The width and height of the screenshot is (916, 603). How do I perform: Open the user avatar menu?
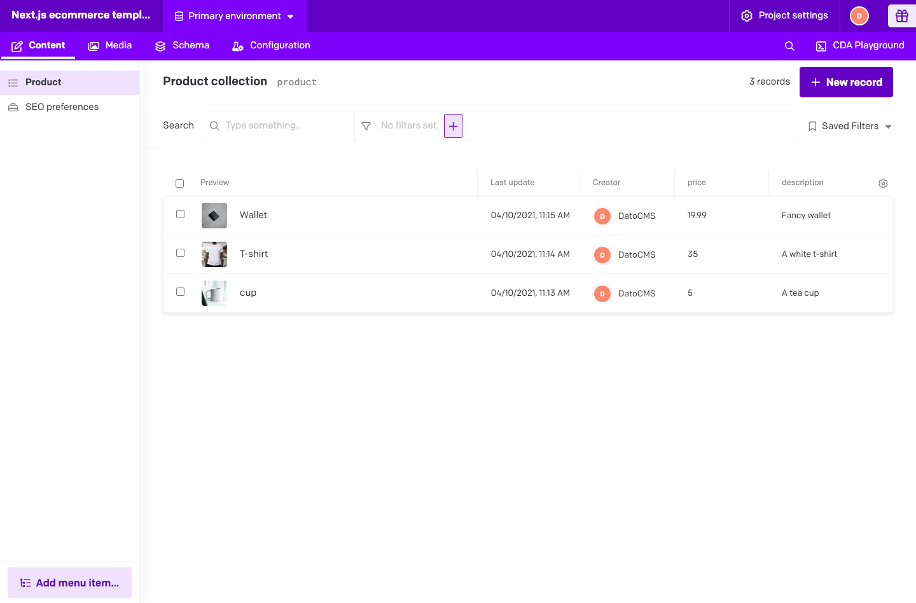pyautogui.click(x=859, y=16)
